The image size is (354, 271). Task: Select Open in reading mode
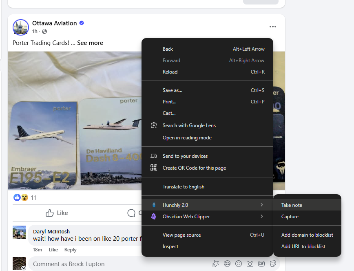tap(207, 137)
